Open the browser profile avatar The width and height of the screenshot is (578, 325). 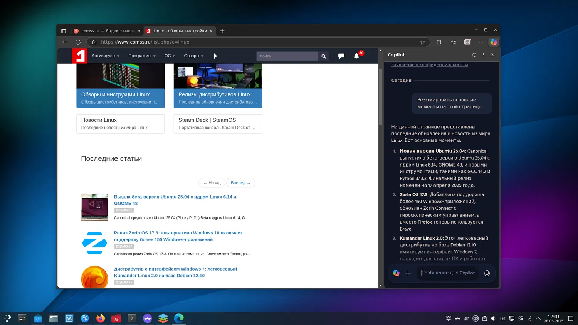pos(467,42)
